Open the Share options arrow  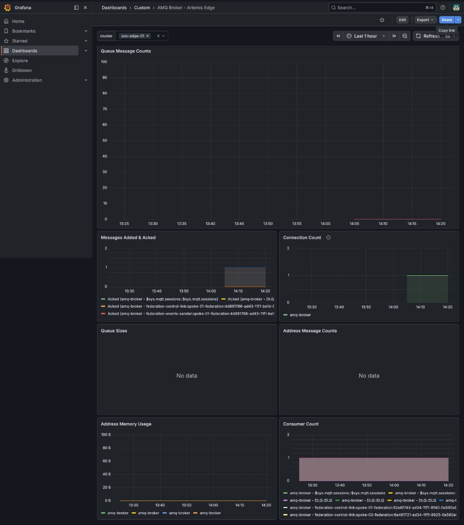pos(458,20)
